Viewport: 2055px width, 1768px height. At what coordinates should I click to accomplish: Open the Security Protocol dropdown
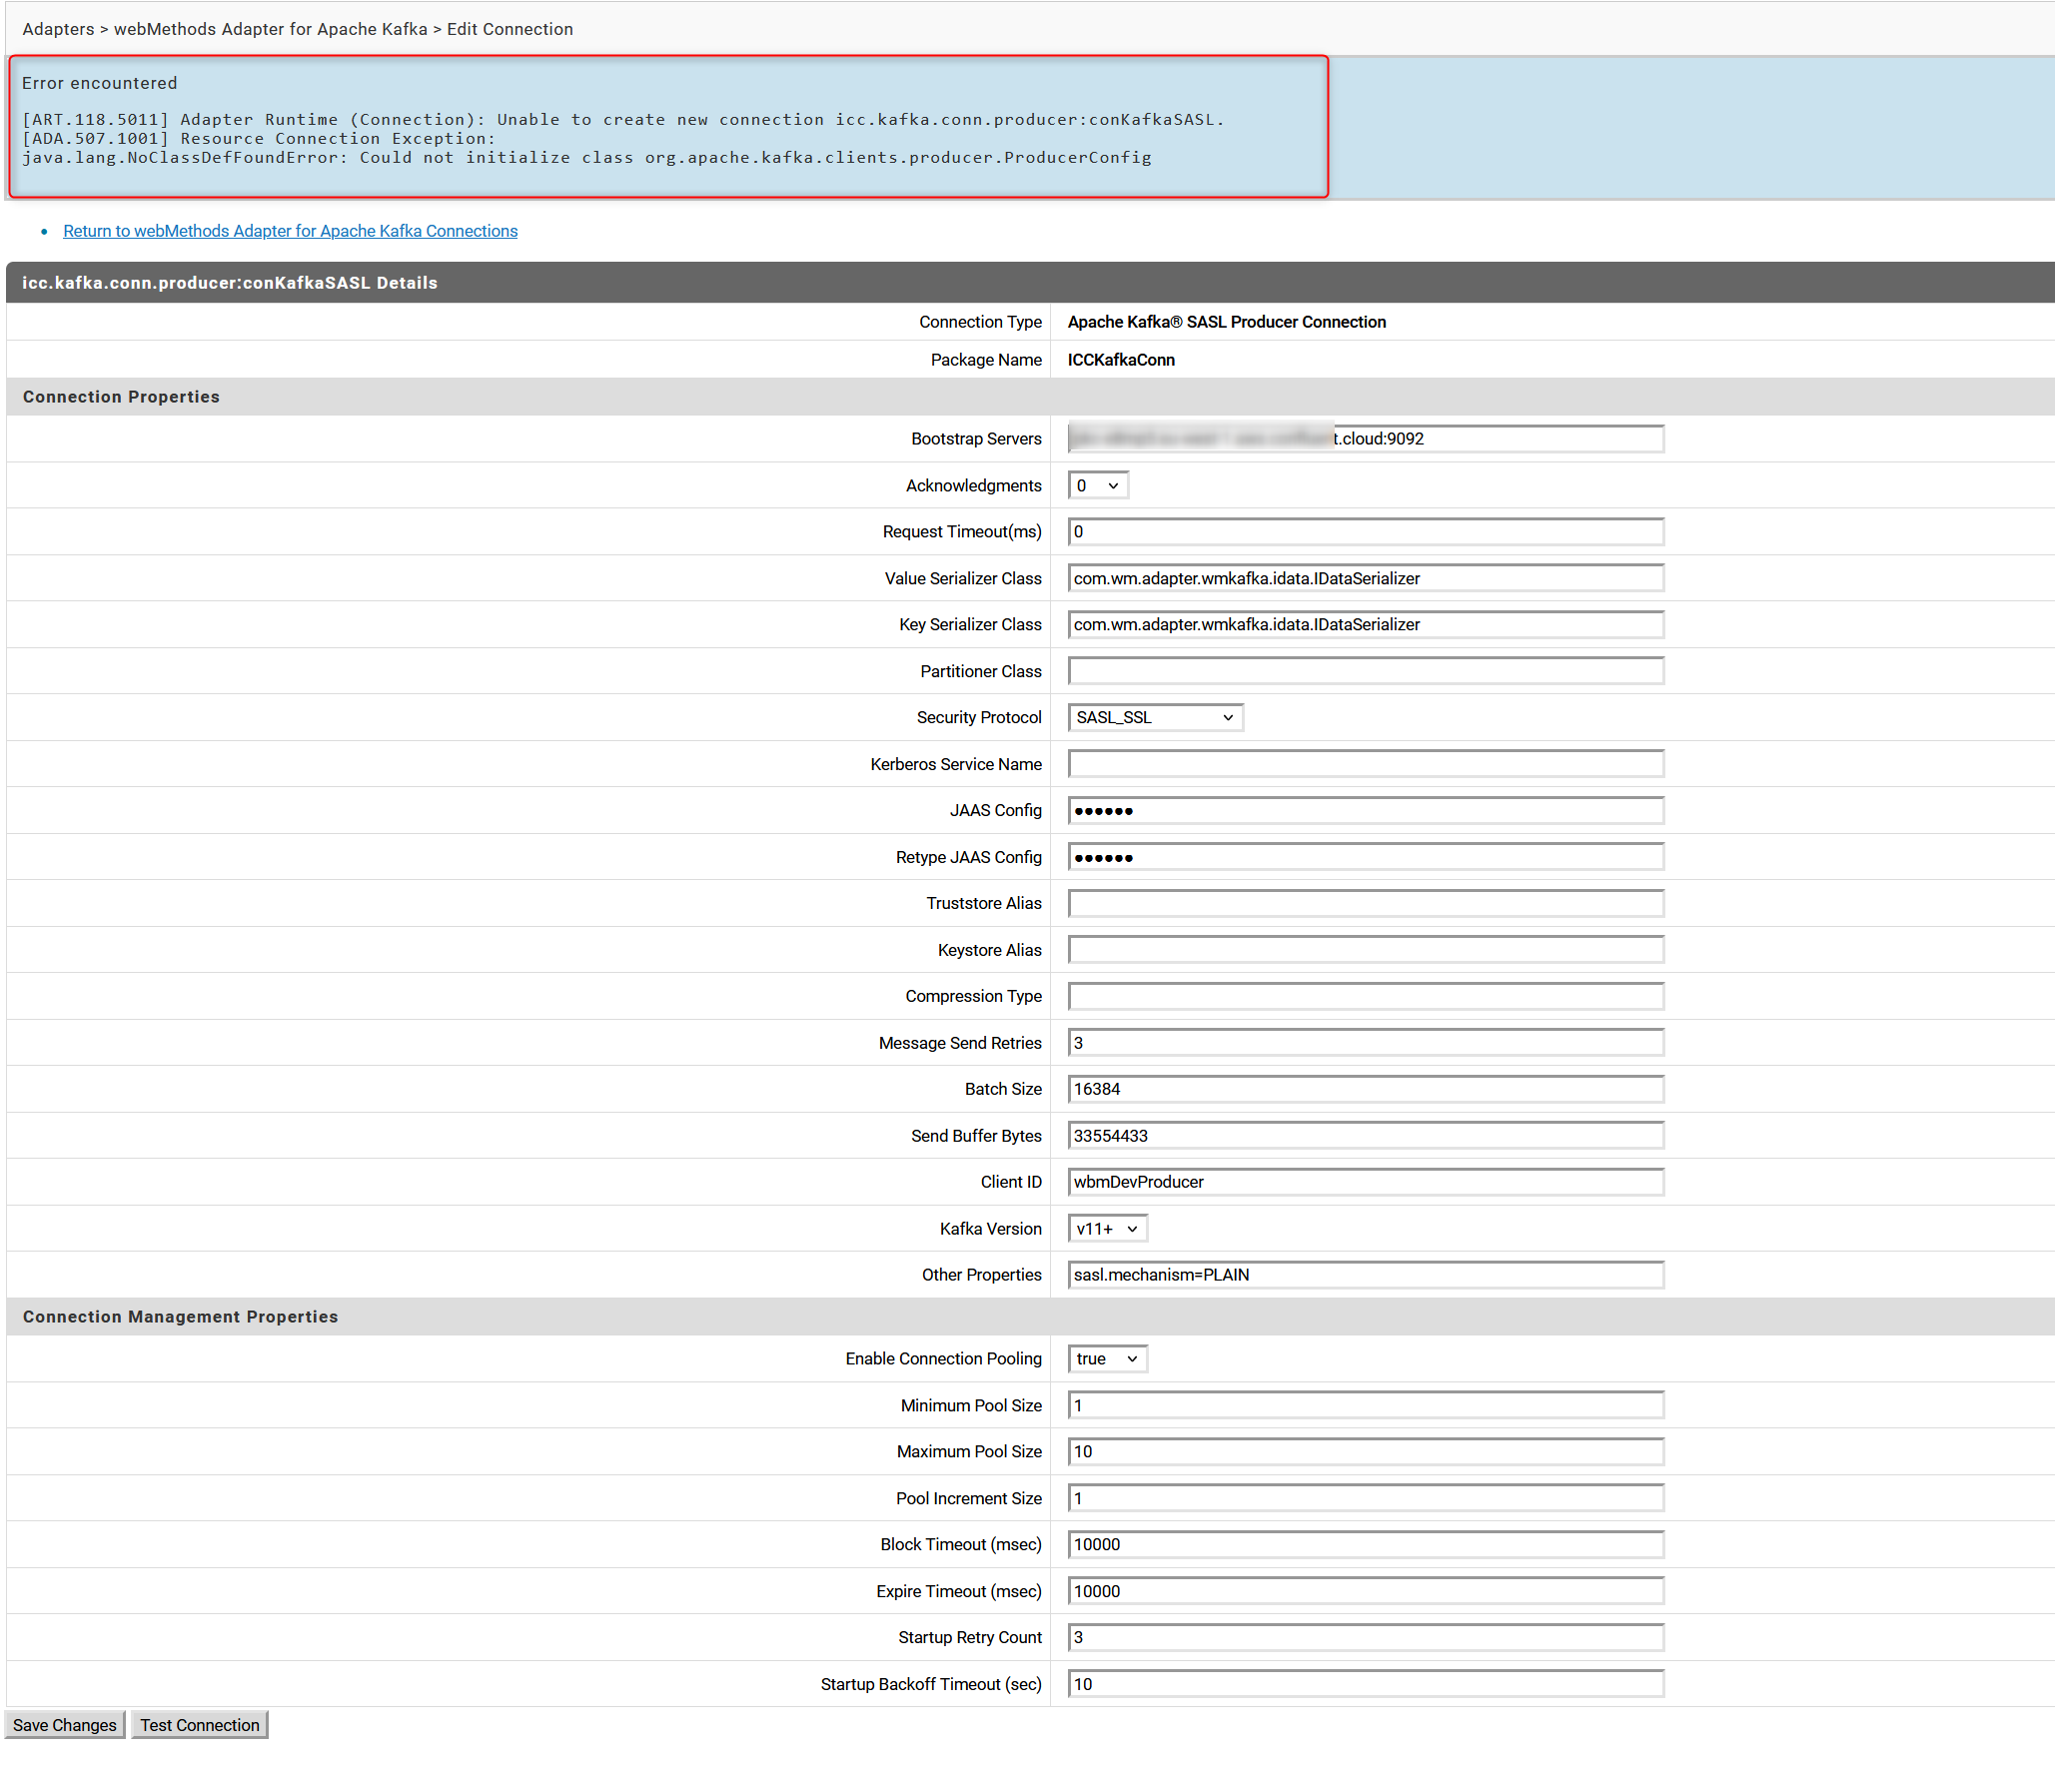point(1154,717)
